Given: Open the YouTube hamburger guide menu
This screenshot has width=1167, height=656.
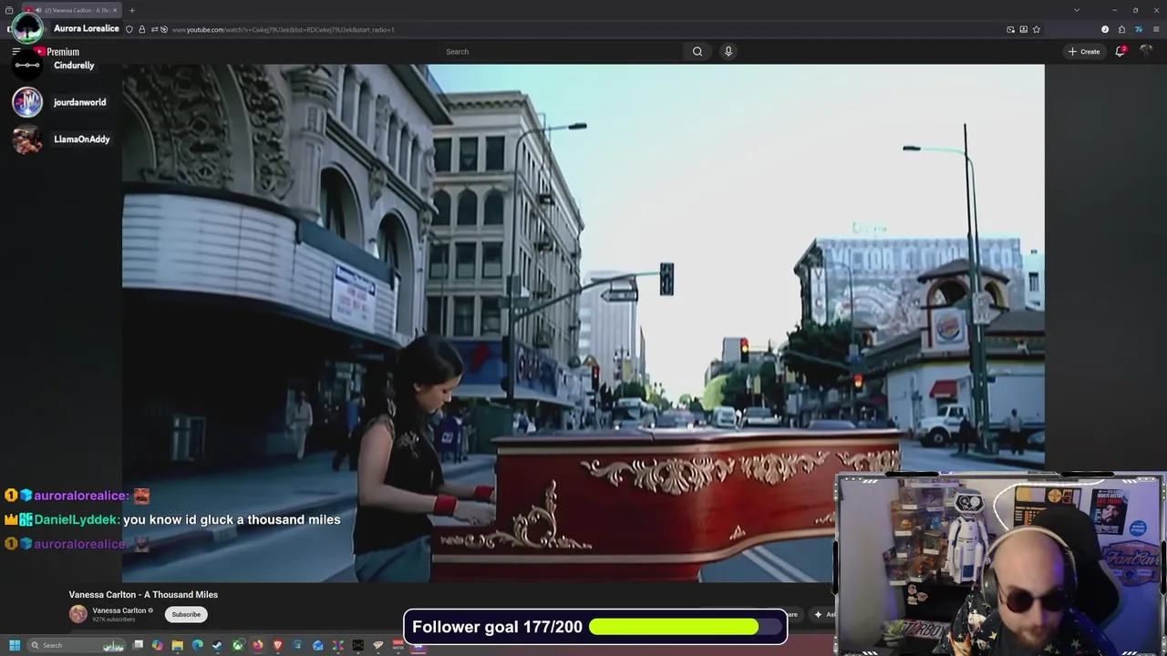Looking at the screenshot, I should coord(15,52).
